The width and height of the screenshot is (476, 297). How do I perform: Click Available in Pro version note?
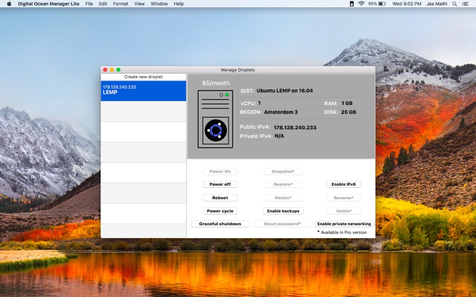(342, 232)
